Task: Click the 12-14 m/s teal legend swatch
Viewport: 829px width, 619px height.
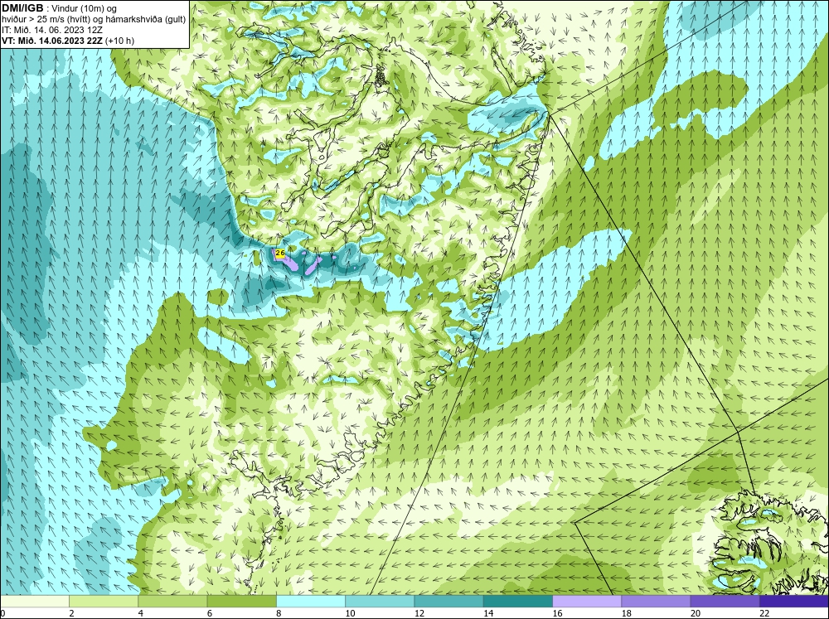Action: [448, 602]
